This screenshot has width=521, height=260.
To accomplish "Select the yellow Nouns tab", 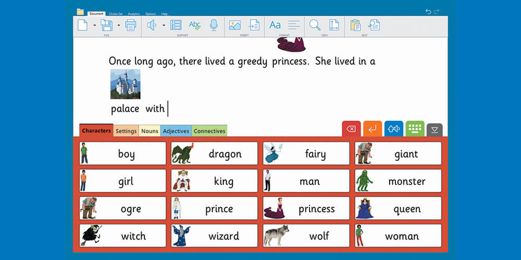I will (150, 131).
